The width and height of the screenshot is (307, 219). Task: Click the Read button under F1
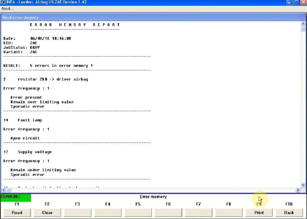(x=17, y=213)
